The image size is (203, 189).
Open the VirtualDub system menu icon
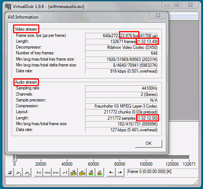coord(8,6)
